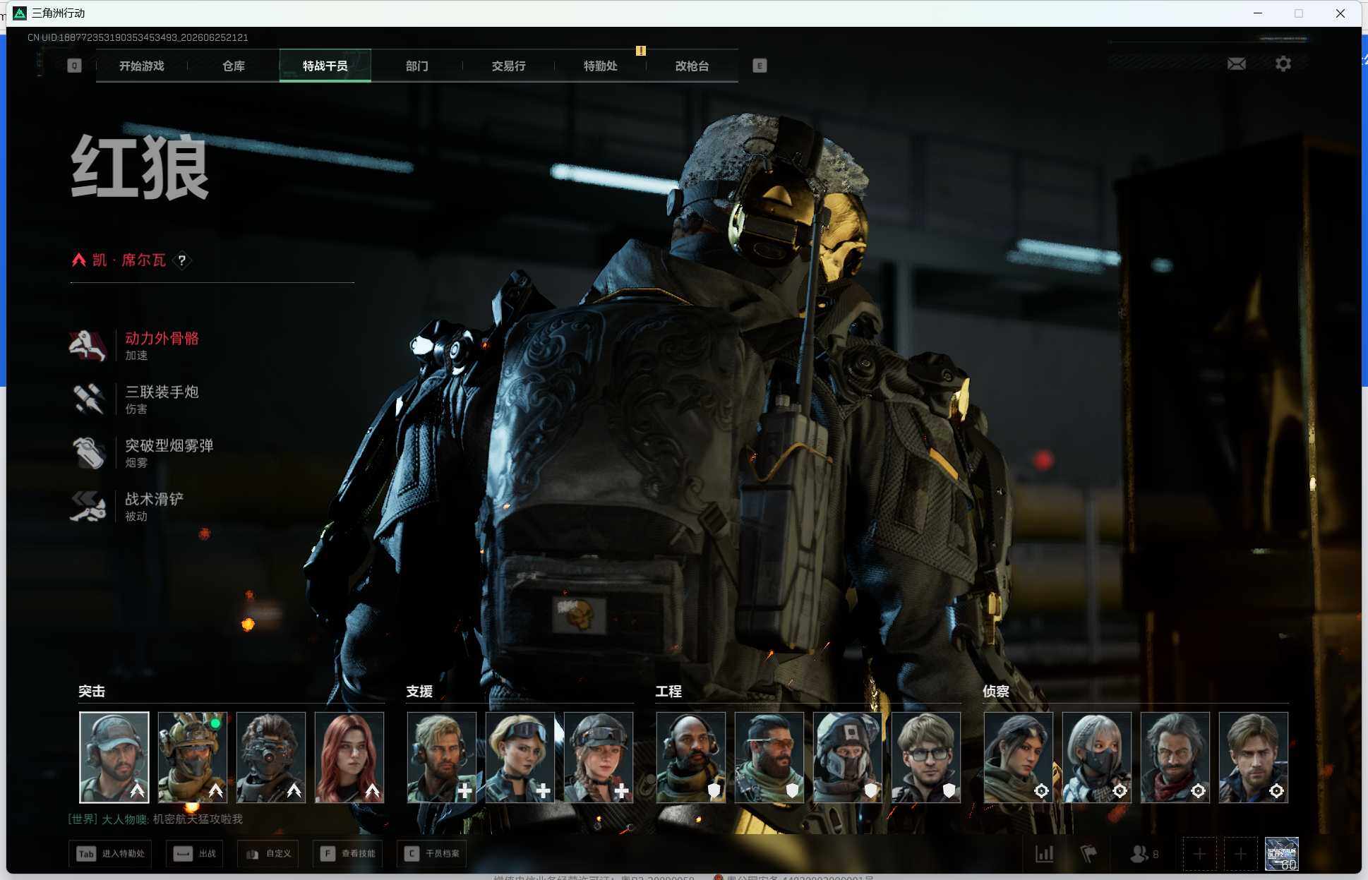Open the C 干员档案 button
The height and width of the screenshot is (880, 1368).
coord(432,854)
